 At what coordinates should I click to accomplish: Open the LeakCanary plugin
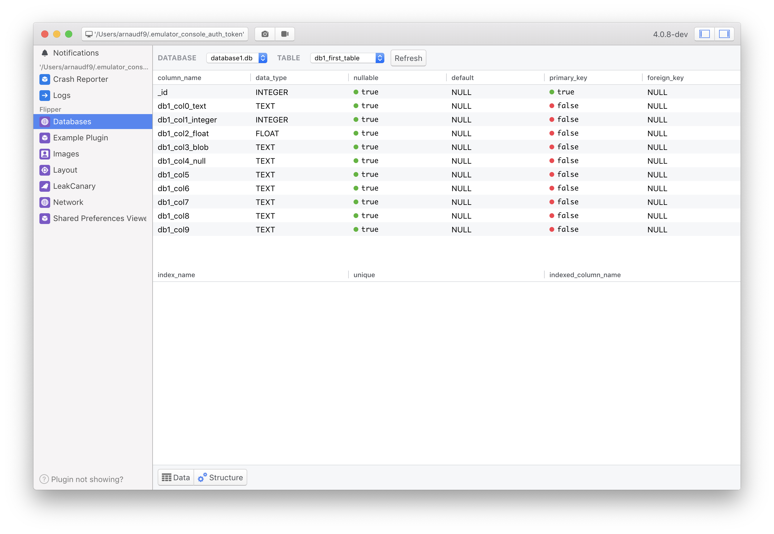coord(74,186)
